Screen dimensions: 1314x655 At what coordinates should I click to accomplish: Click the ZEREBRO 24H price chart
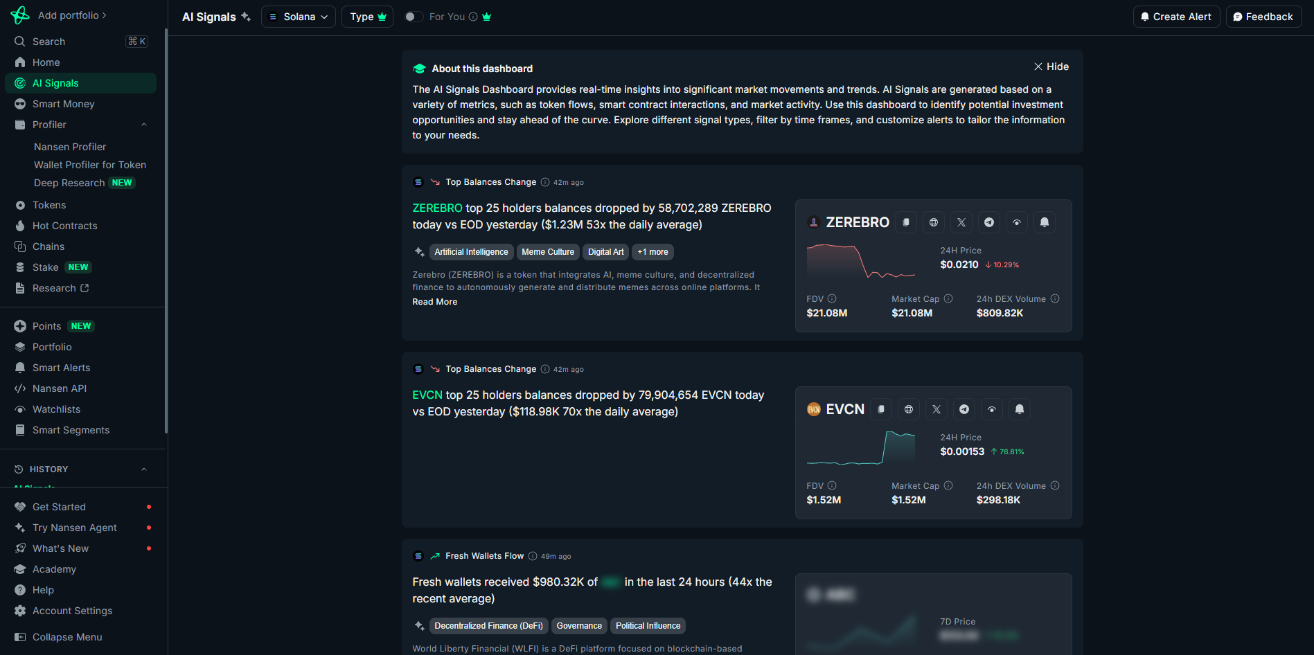coord(861,262)
